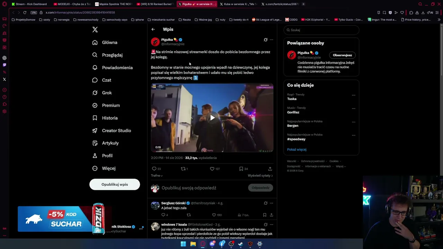
Task: Open the Trafne reply sorting dropdown
Action: point(157,176)
